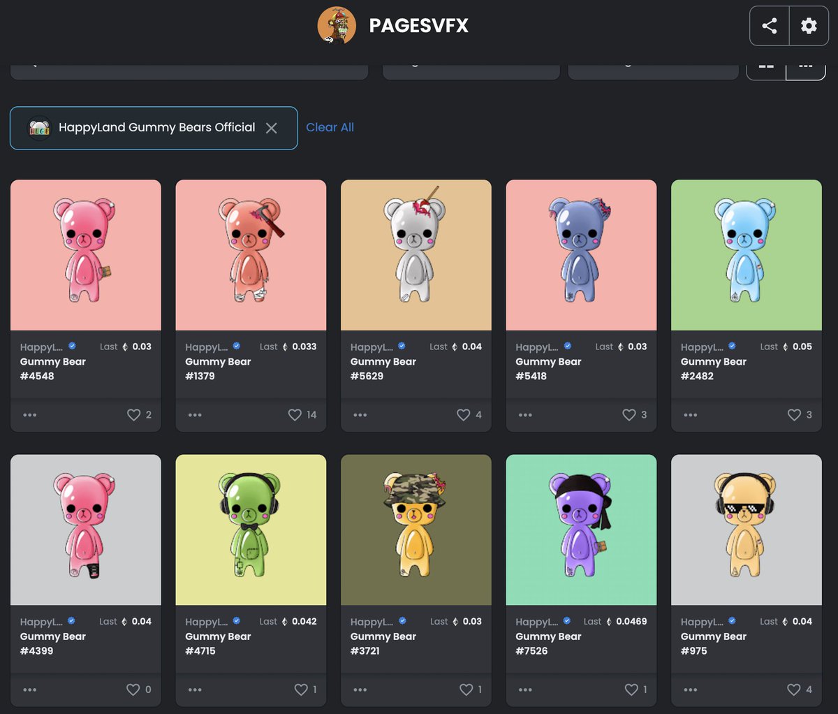The image size is (838, 714).
Task: Open PAGESVFX profile avatar
Action: pyautogui.click(x=337, y=26)
